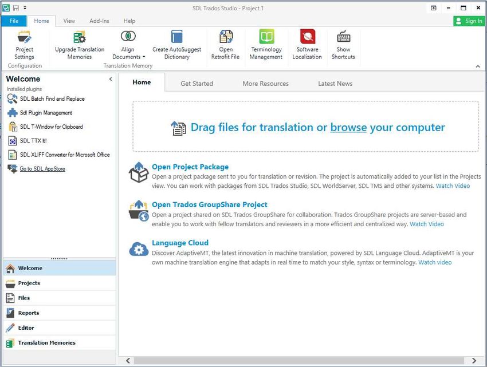Show keyboard Shortcuts
Image resolution: width=487 pixels, height=367 pixels.
click(x=343, y=45)
